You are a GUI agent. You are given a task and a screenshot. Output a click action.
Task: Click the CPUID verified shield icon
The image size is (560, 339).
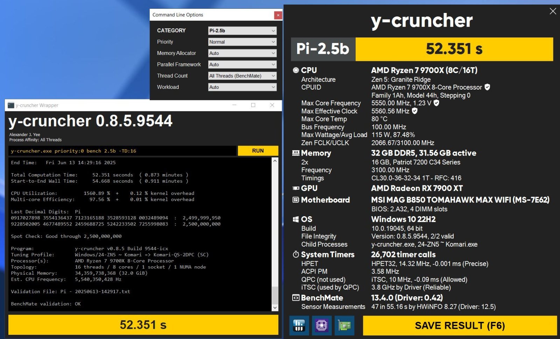(x=487, y=87)
